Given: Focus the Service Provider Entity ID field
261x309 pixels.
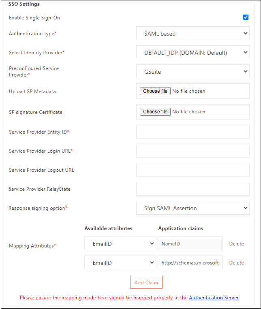Looking at the screenshot, I should click(193, 132).
